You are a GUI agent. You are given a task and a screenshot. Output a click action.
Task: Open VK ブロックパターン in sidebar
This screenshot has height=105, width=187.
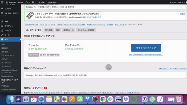point(11,14)
